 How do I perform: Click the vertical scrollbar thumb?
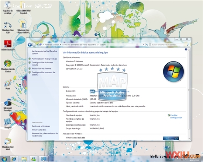(x=189, y=90)
